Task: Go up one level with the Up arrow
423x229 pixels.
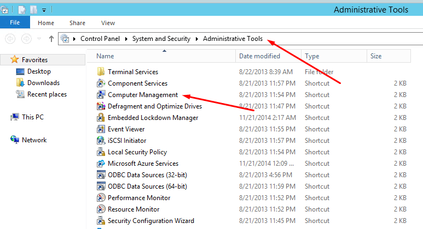Action: point(51,39)
